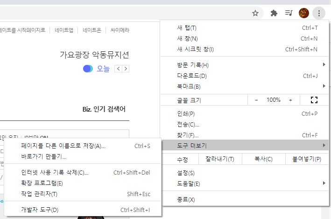Select 새 탭(T) menu entry

pyautogui.click(x=245, y=28)
